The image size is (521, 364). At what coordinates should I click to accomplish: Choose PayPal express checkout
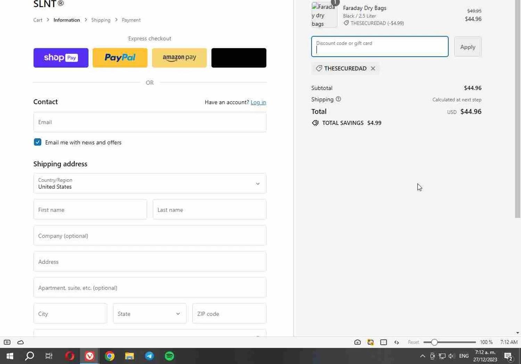tap(120, 58)
